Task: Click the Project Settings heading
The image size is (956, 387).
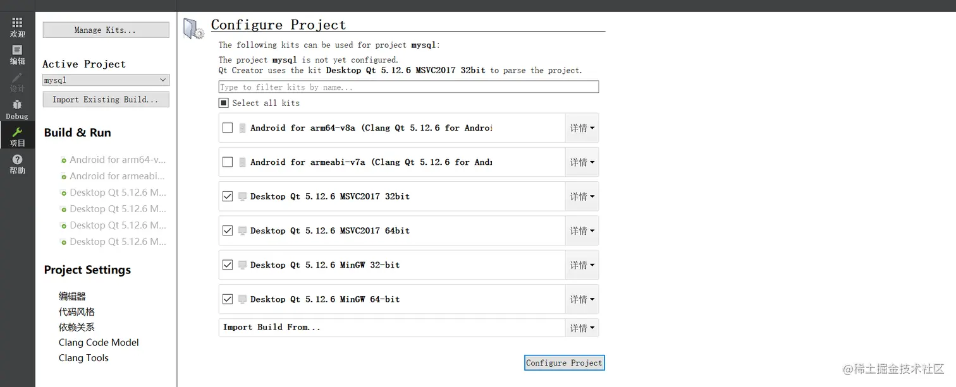Action: pyautogui.click(x=87, y=270)
